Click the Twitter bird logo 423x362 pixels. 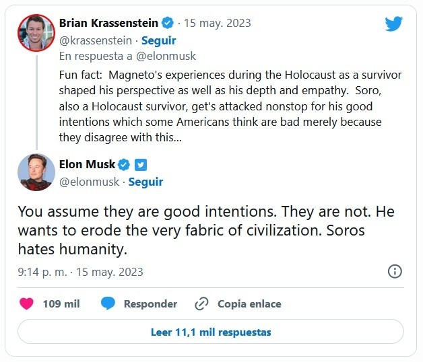[x=393, y=24]
